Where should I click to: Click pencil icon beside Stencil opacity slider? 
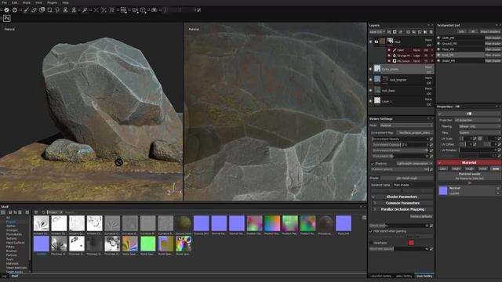coord(431,226)
